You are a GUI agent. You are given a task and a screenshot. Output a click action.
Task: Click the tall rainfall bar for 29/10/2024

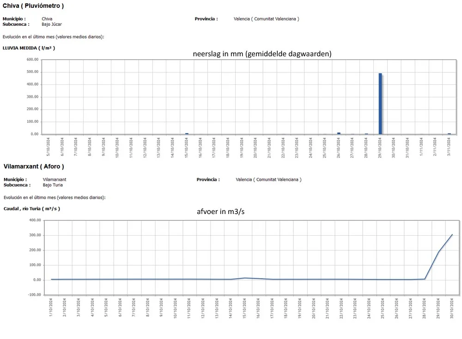coord(380,104)
